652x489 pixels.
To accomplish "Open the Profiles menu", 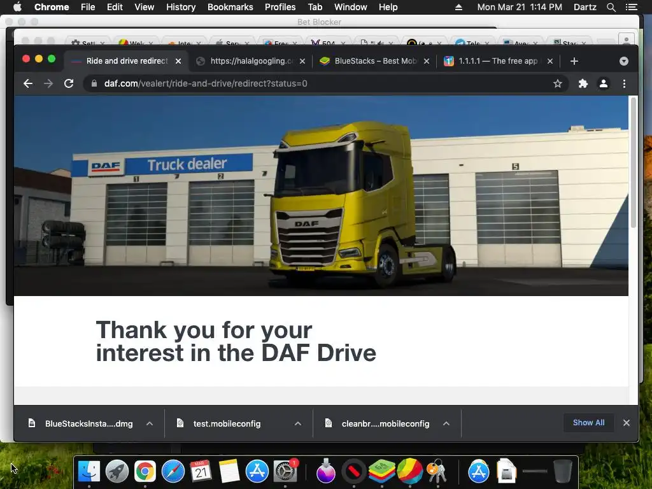I will coord(280,7).
